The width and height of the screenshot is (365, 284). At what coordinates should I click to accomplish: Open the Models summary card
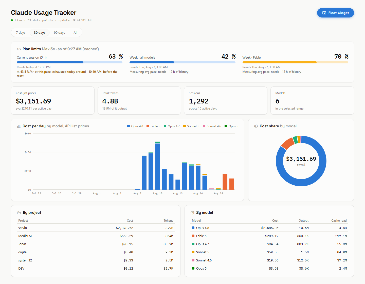point(312,101)
